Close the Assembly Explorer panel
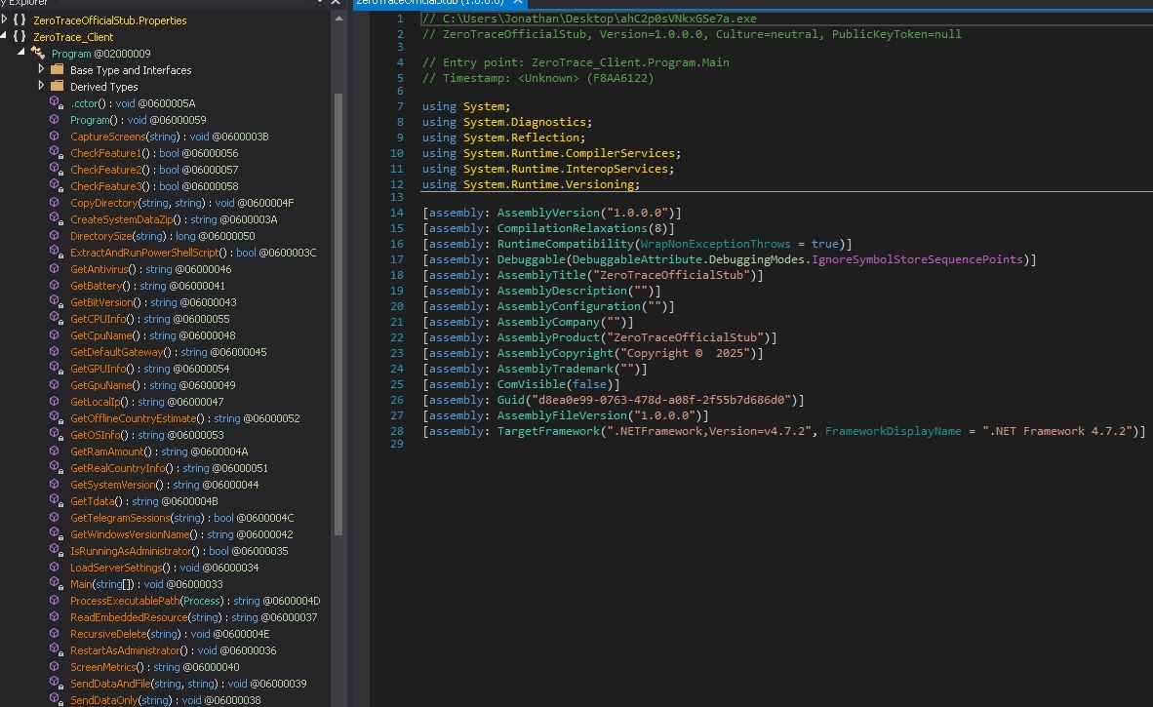This screenshot has height=707, width=1153. [x=336, y=2]
